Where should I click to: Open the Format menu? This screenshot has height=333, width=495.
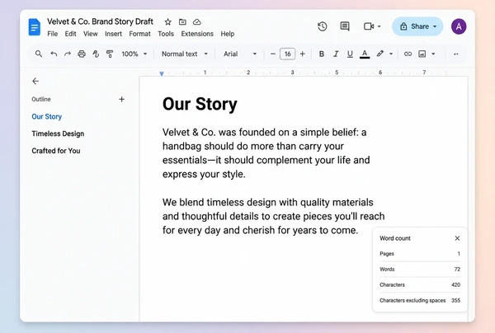tap(139, 34)
